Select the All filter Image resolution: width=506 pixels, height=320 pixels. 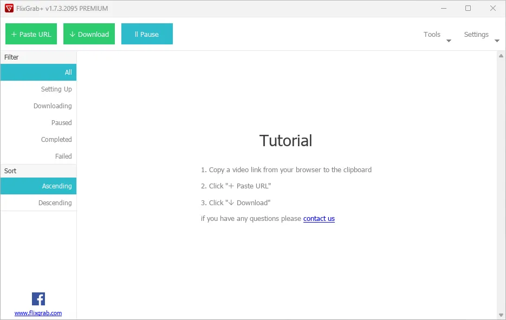[38, 72]
